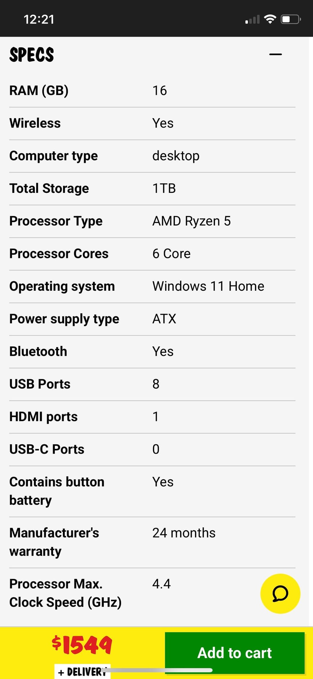
Task: Select the Manufacturer's warranty row
Action: pos(152,542)
